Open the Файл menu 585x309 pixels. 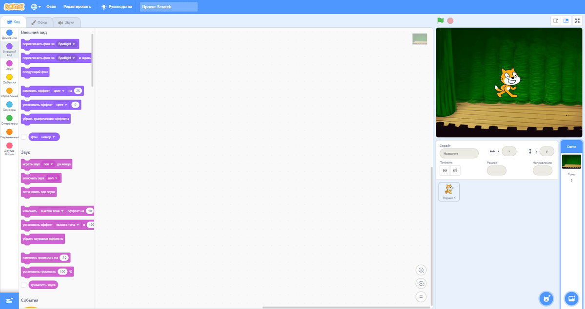tap(51, 7)
